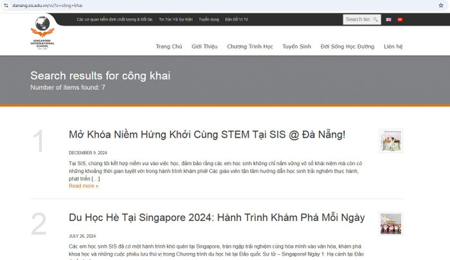Click the date JULY 26, 2024
This screenshot has height=260, width=450.
82,236
